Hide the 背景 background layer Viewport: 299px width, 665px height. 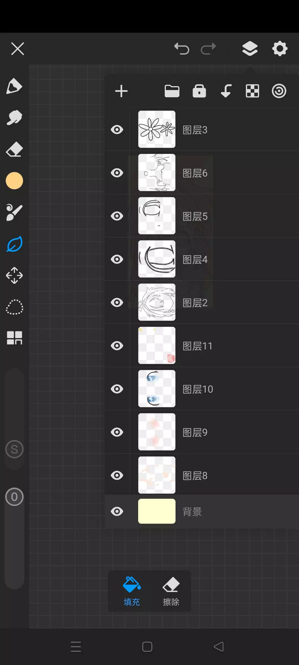[x=117, y=511]
